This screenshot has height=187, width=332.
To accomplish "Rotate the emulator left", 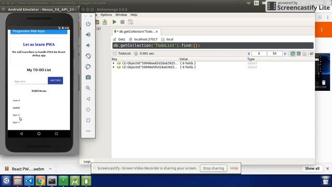I will 88,56.
